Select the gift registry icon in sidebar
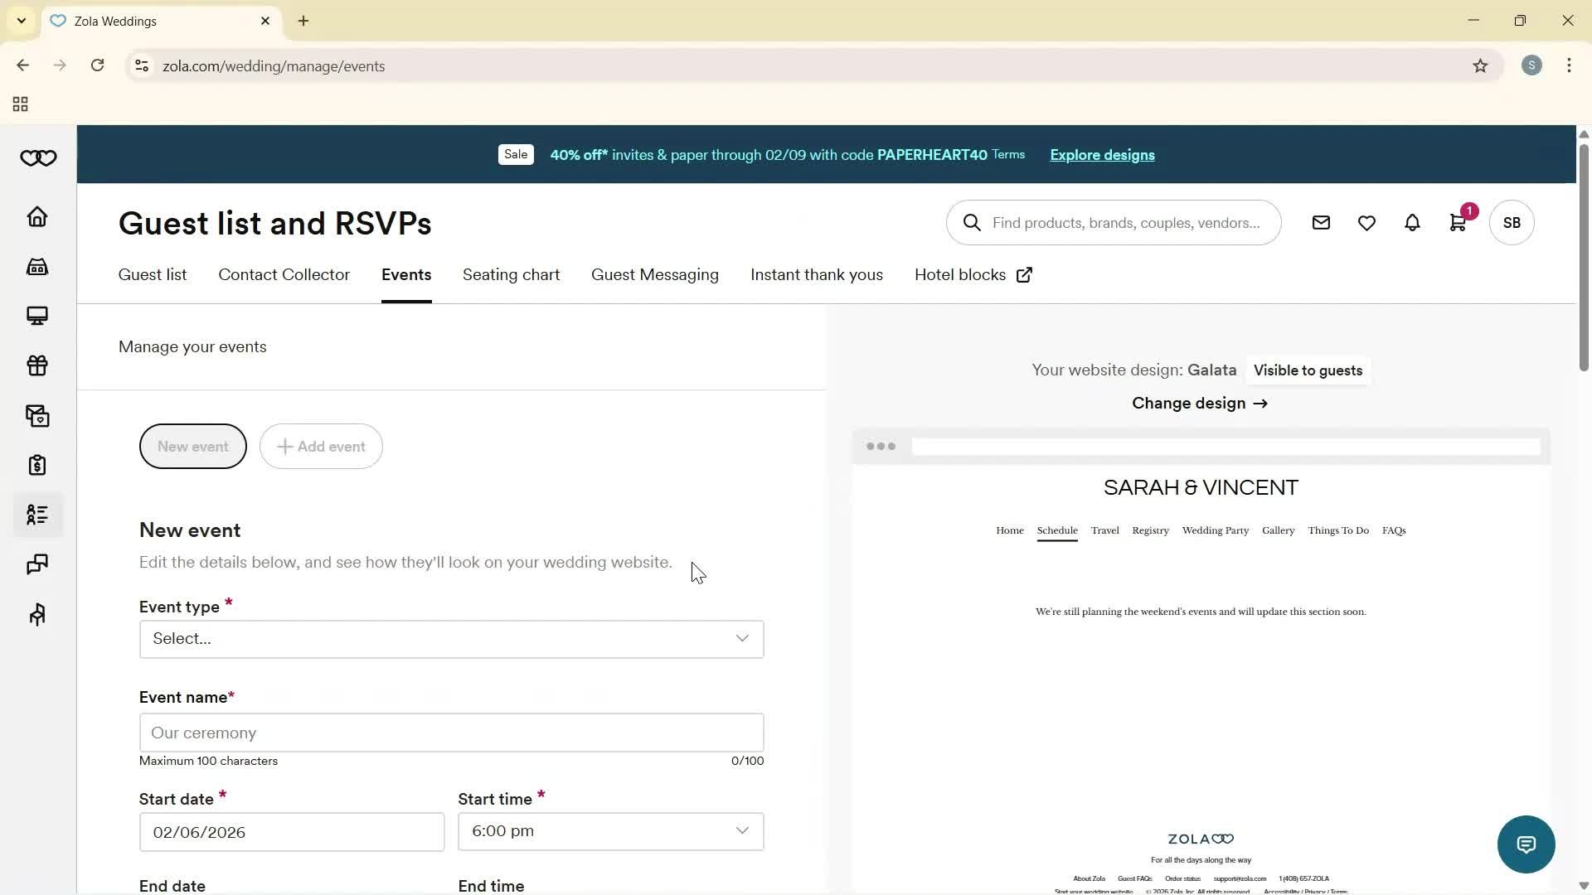Screen dimensions: 1592x895 (x=37, y=365)
